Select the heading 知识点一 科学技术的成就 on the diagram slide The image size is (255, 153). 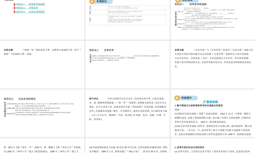pos(190,4)
